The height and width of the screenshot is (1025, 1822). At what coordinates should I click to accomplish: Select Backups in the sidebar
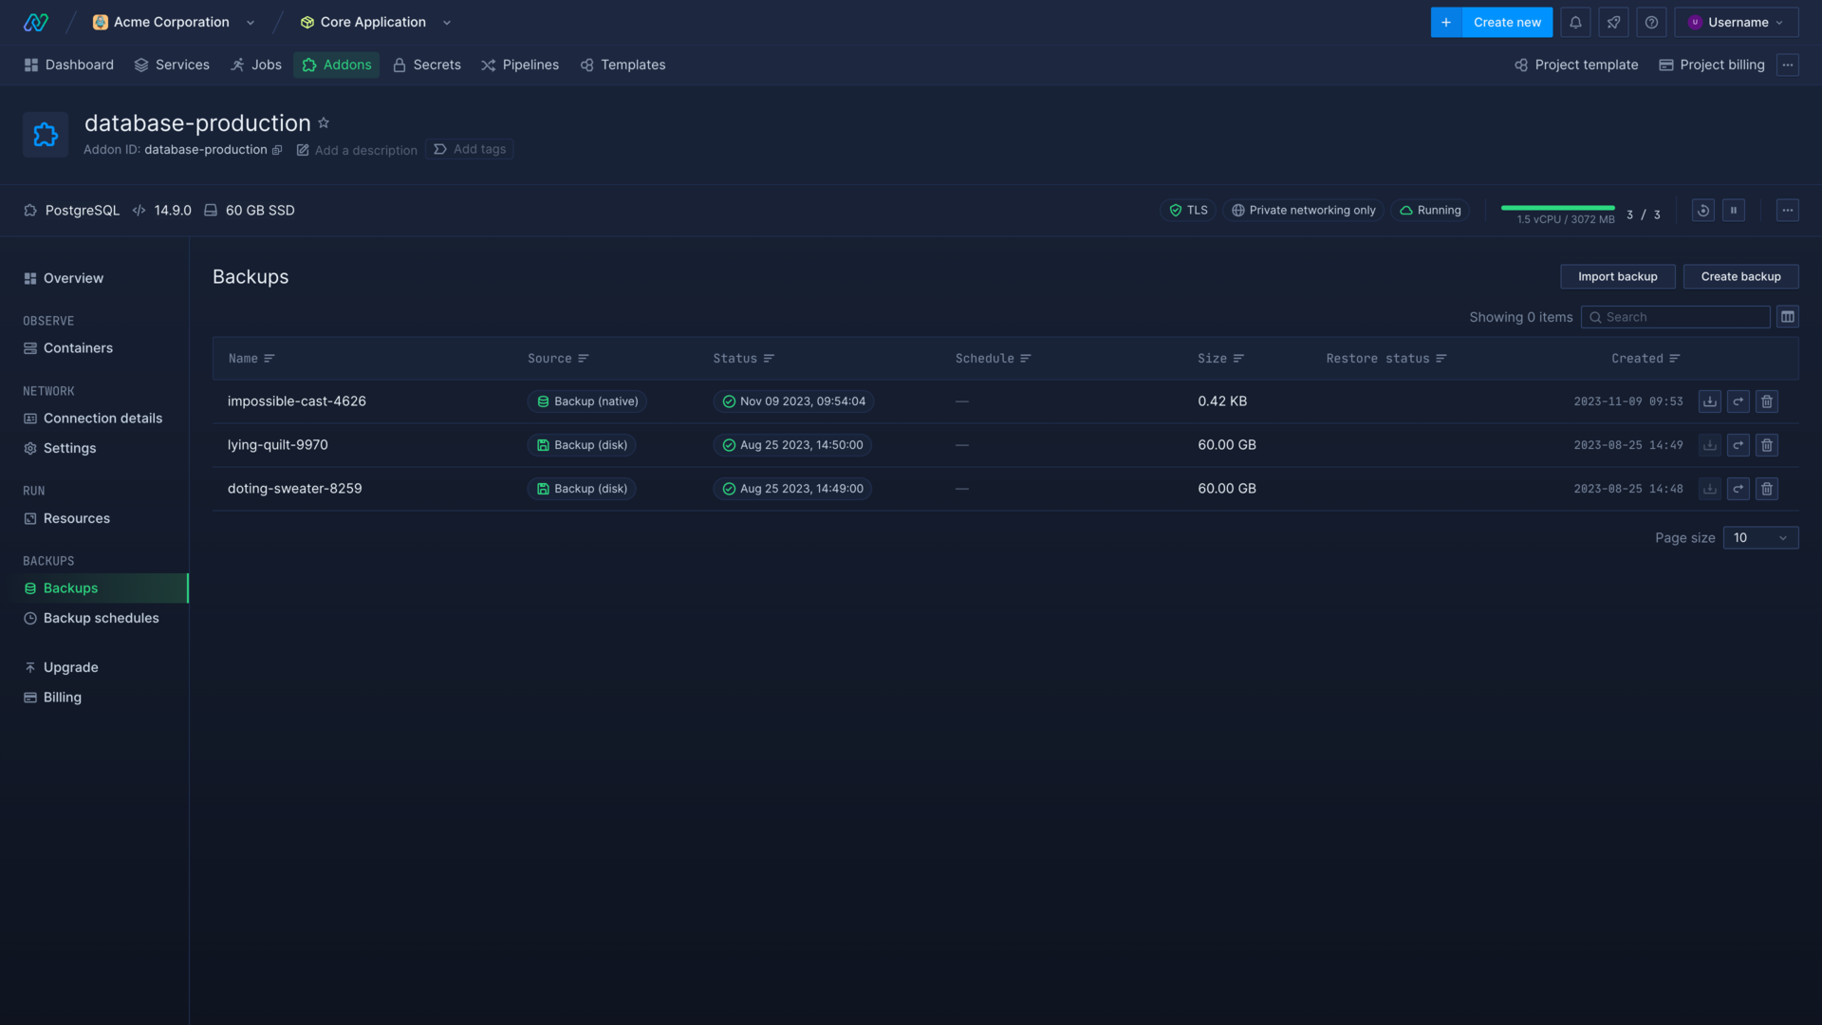pyautogui.click(x=95, y=588)
